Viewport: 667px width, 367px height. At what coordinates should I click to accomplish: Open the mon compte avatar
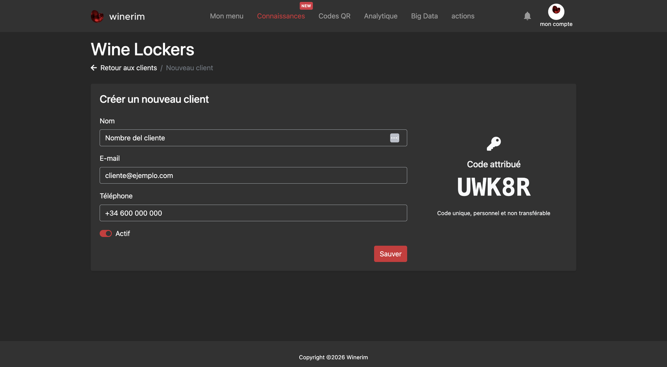click(556, 11)
